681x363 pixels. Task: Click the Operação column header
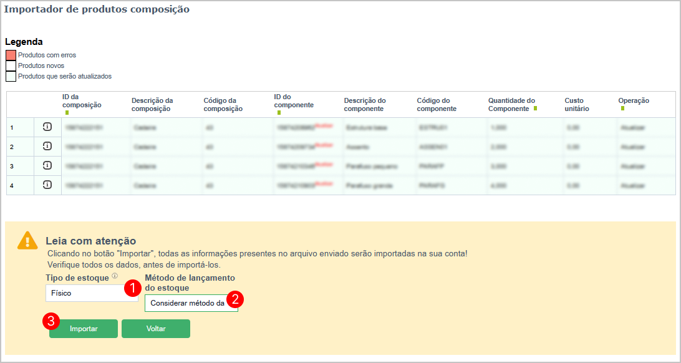point(634,100)
